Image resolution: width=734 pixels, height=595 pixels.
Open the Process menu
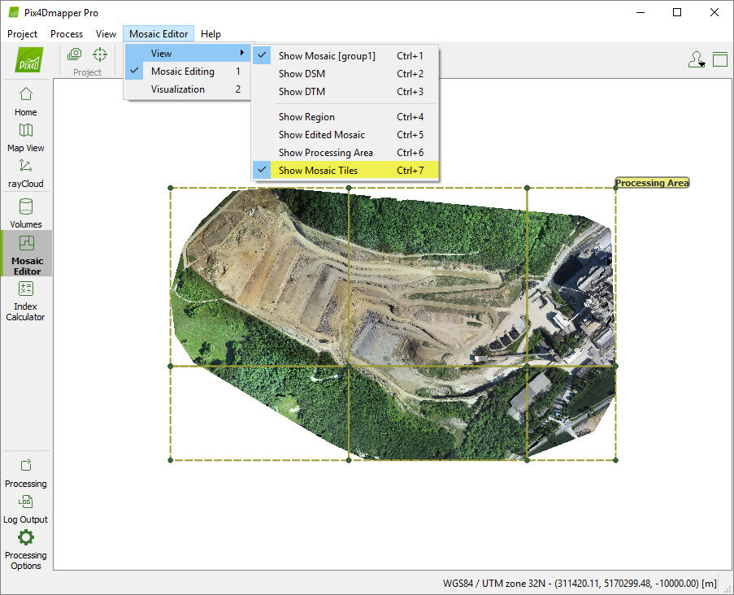67,34
